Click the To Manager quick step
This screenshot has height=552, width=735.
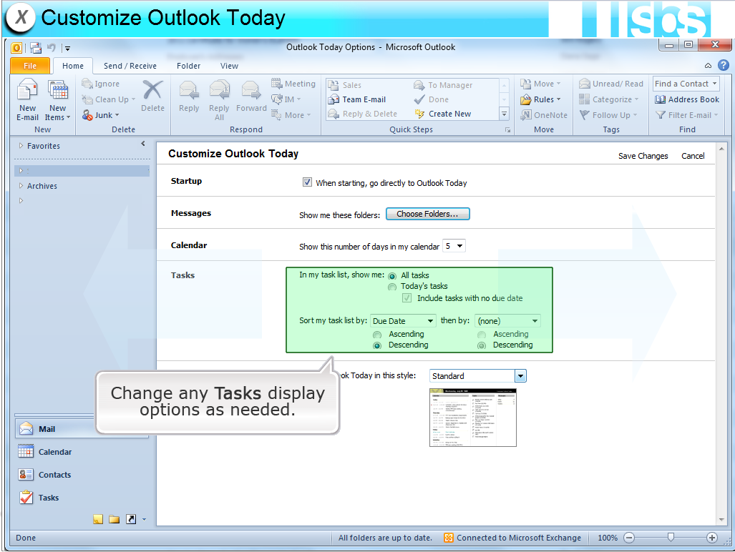(x=443, y=85)
